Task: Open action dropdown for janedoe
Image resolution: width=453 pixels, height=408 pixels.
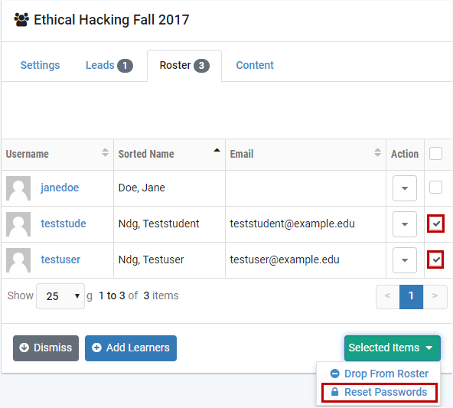Action: point(405,188)
